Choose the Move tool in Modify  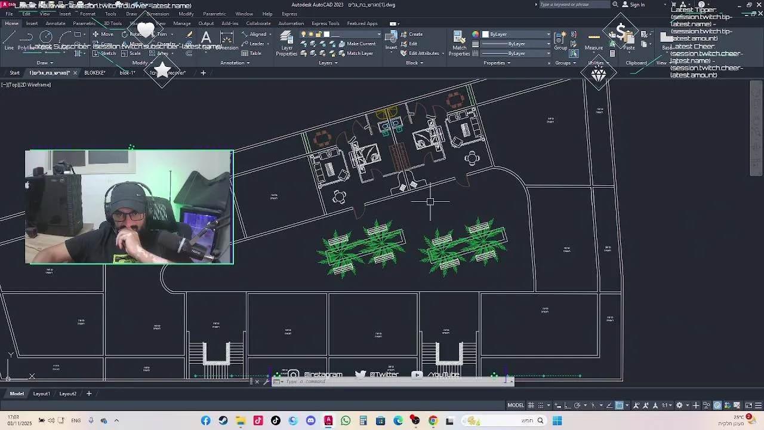click(103, 34)
